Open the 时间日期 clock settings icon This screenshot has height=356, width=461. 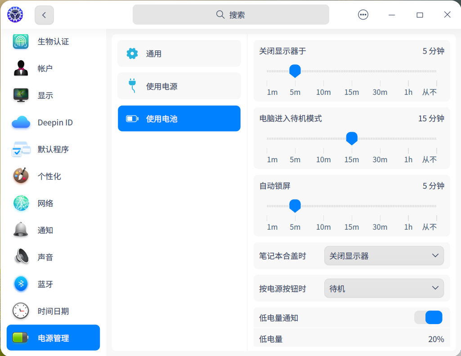point(20,311)
